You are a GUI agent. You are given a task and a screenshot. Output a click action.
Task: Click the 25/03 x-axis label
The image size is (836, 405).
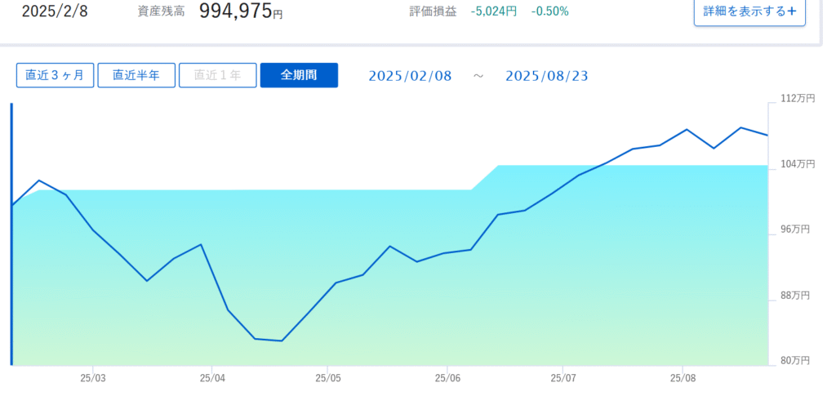(93, 378)
